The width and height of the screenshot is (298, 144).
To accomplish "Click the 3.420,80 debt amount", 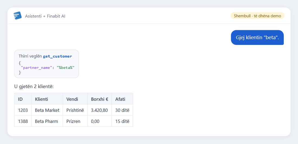I will (x=99, y=110).
